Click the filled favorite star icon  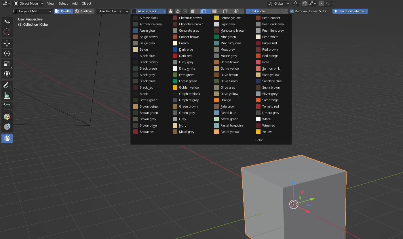(x=170, y=11)
